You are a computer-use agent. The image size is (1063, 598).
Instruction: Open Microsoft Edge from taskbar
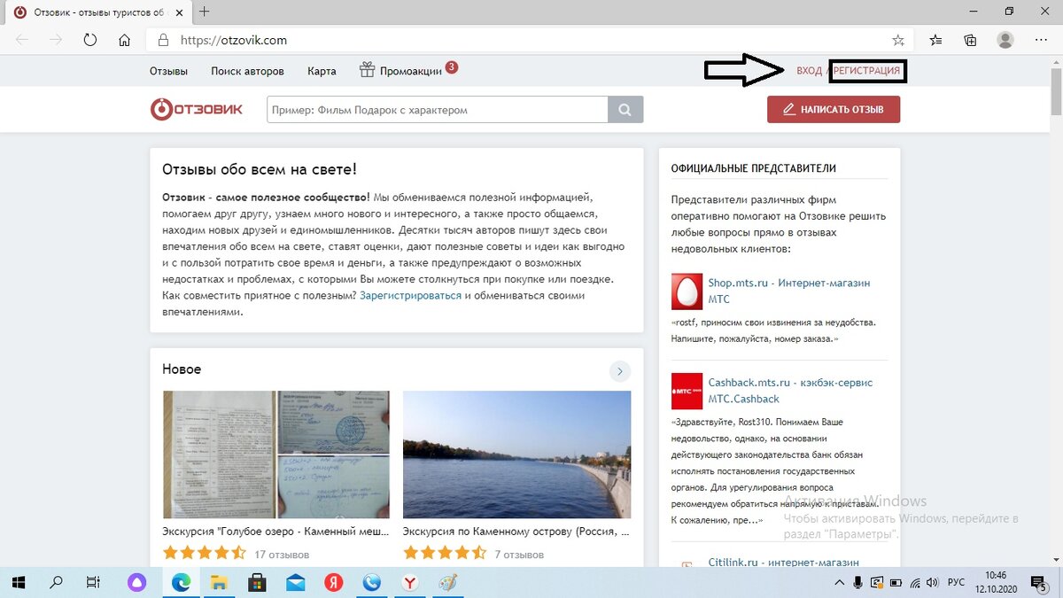point(181,582)
